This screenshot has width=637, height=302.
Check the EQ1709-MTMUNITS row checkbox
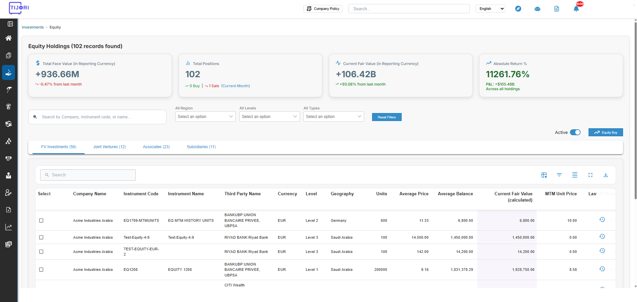tap(41, 220)
